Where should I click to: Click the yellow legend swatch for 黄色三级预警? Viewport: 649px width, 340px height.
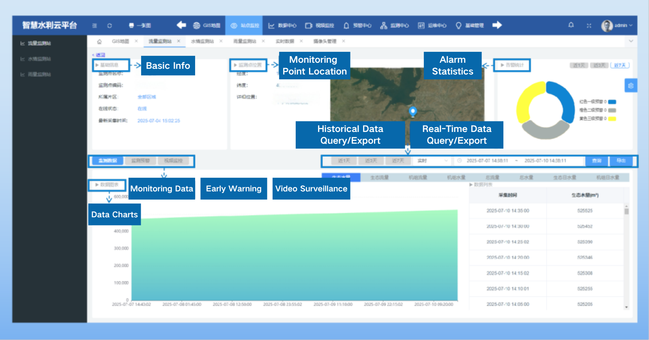point(612,119)
